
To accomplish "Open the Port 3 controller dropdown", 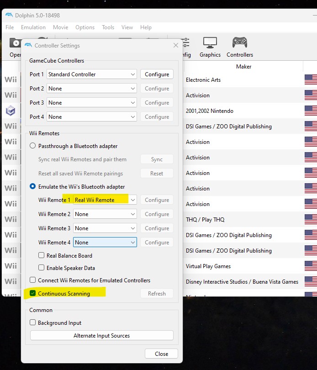I will tap(92, 103).
